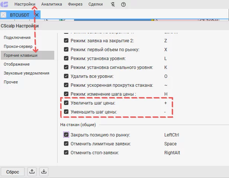The image size is (229, 178).
Task: Click the unpin window icon
Action: click(113, 4)
